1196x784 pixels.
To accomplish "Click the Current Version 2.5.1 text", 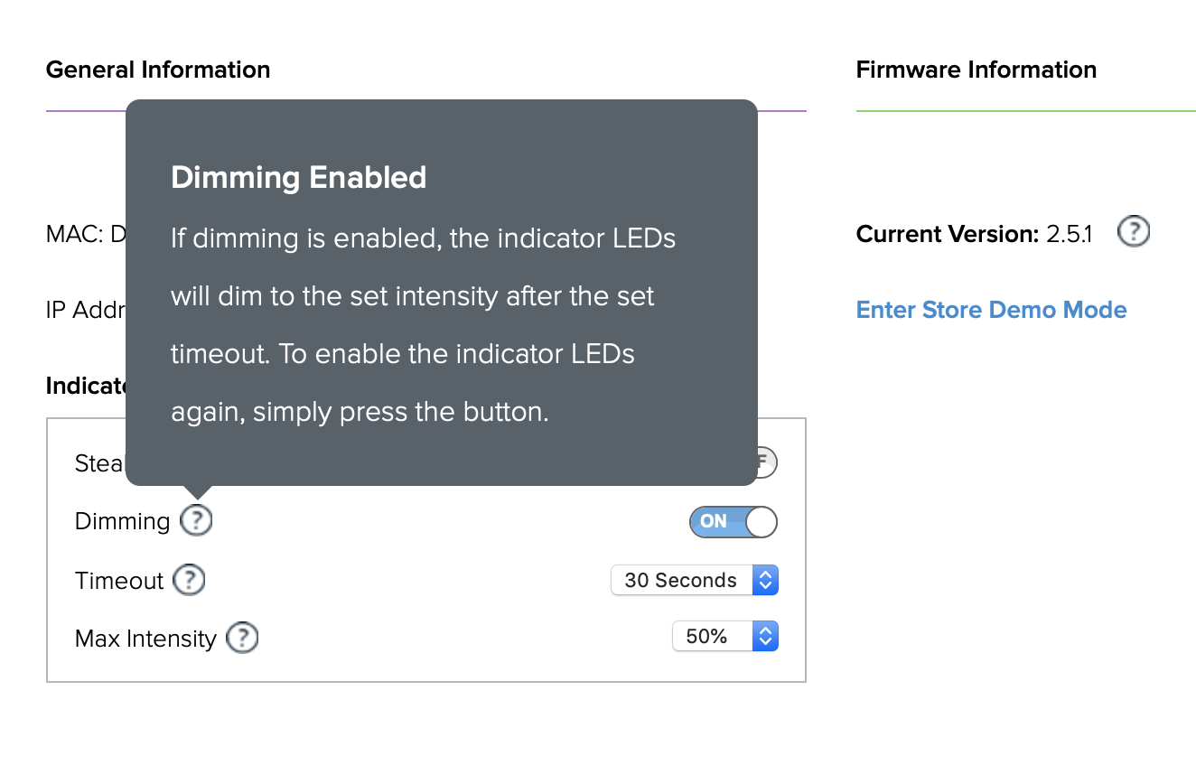I will [975, 234].
